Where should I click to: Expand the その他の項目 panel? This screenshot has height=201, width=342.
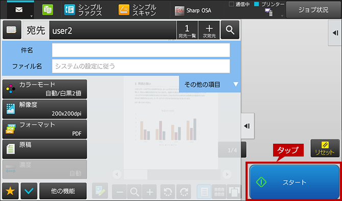[x=210, y=84]
